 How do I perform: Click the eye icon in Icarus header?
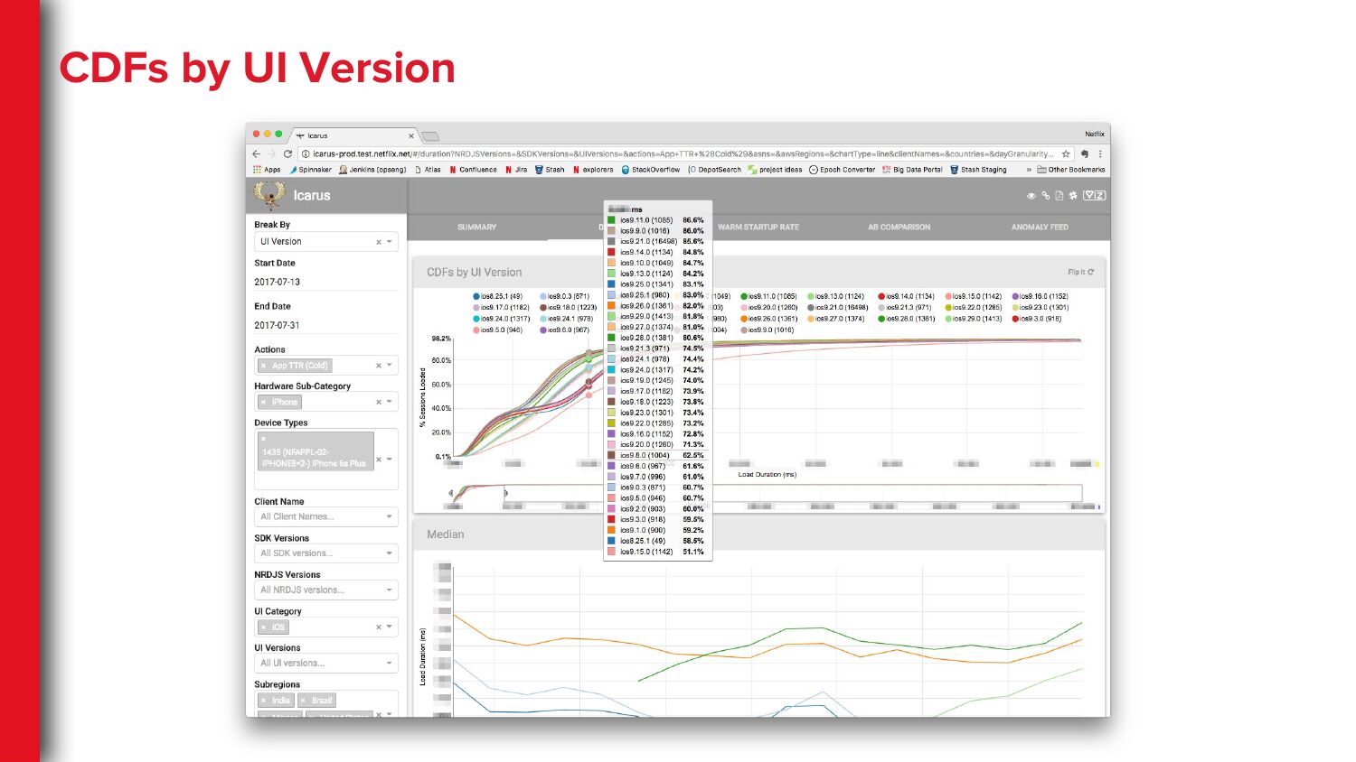(x=1031, y=196)
